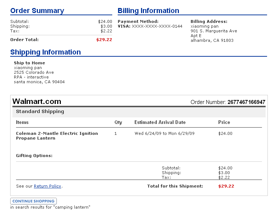
Task: Click the Total for this Shipment label
Action: 175,186
